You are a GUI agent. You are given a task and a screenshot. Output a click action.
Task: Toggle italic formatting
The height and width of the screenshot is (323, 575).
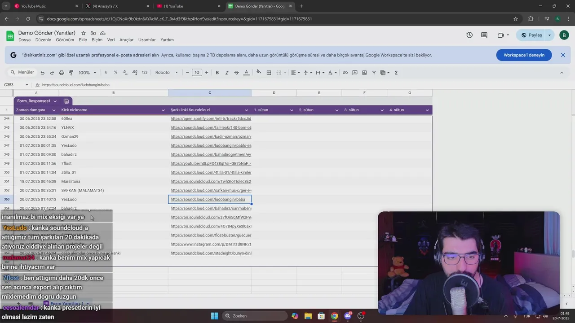tap(227, 73)
